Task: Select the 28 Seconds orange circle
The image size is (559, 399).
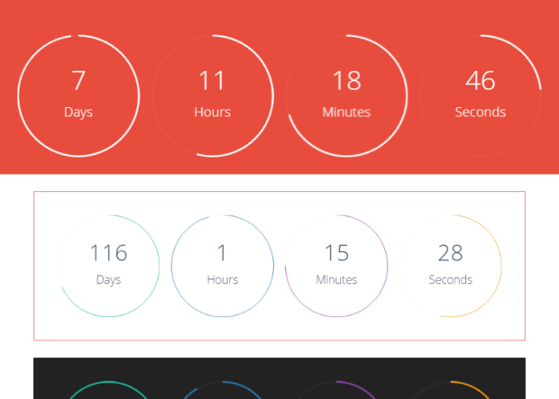Action: click(451, 266)
